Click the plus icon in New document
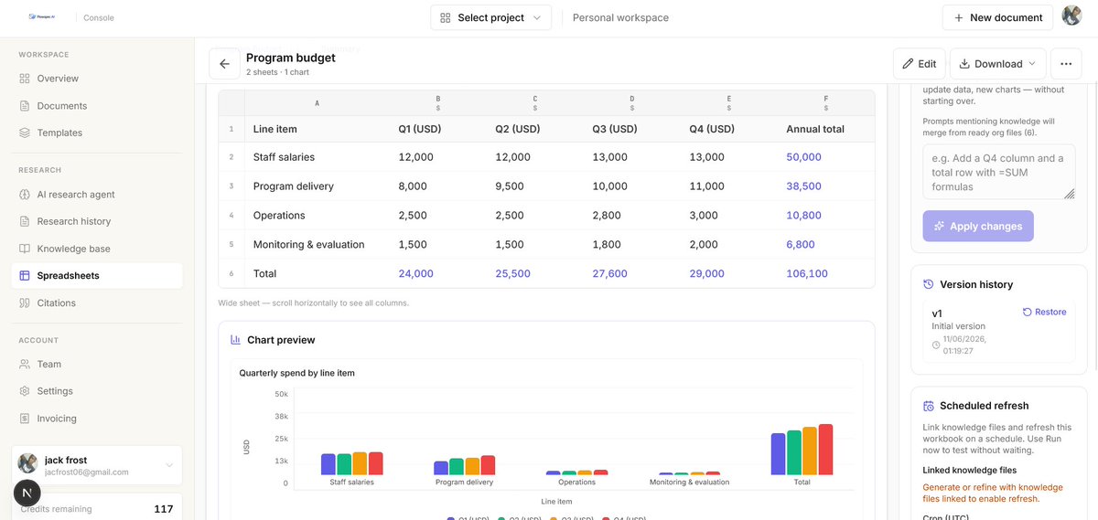The image size is (1098, 520). (x=958, y=17)
